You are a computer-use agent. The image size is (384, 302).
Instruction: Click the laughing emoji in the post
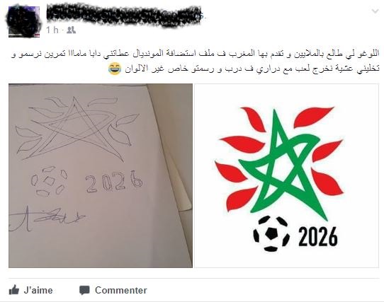(115, 69)
